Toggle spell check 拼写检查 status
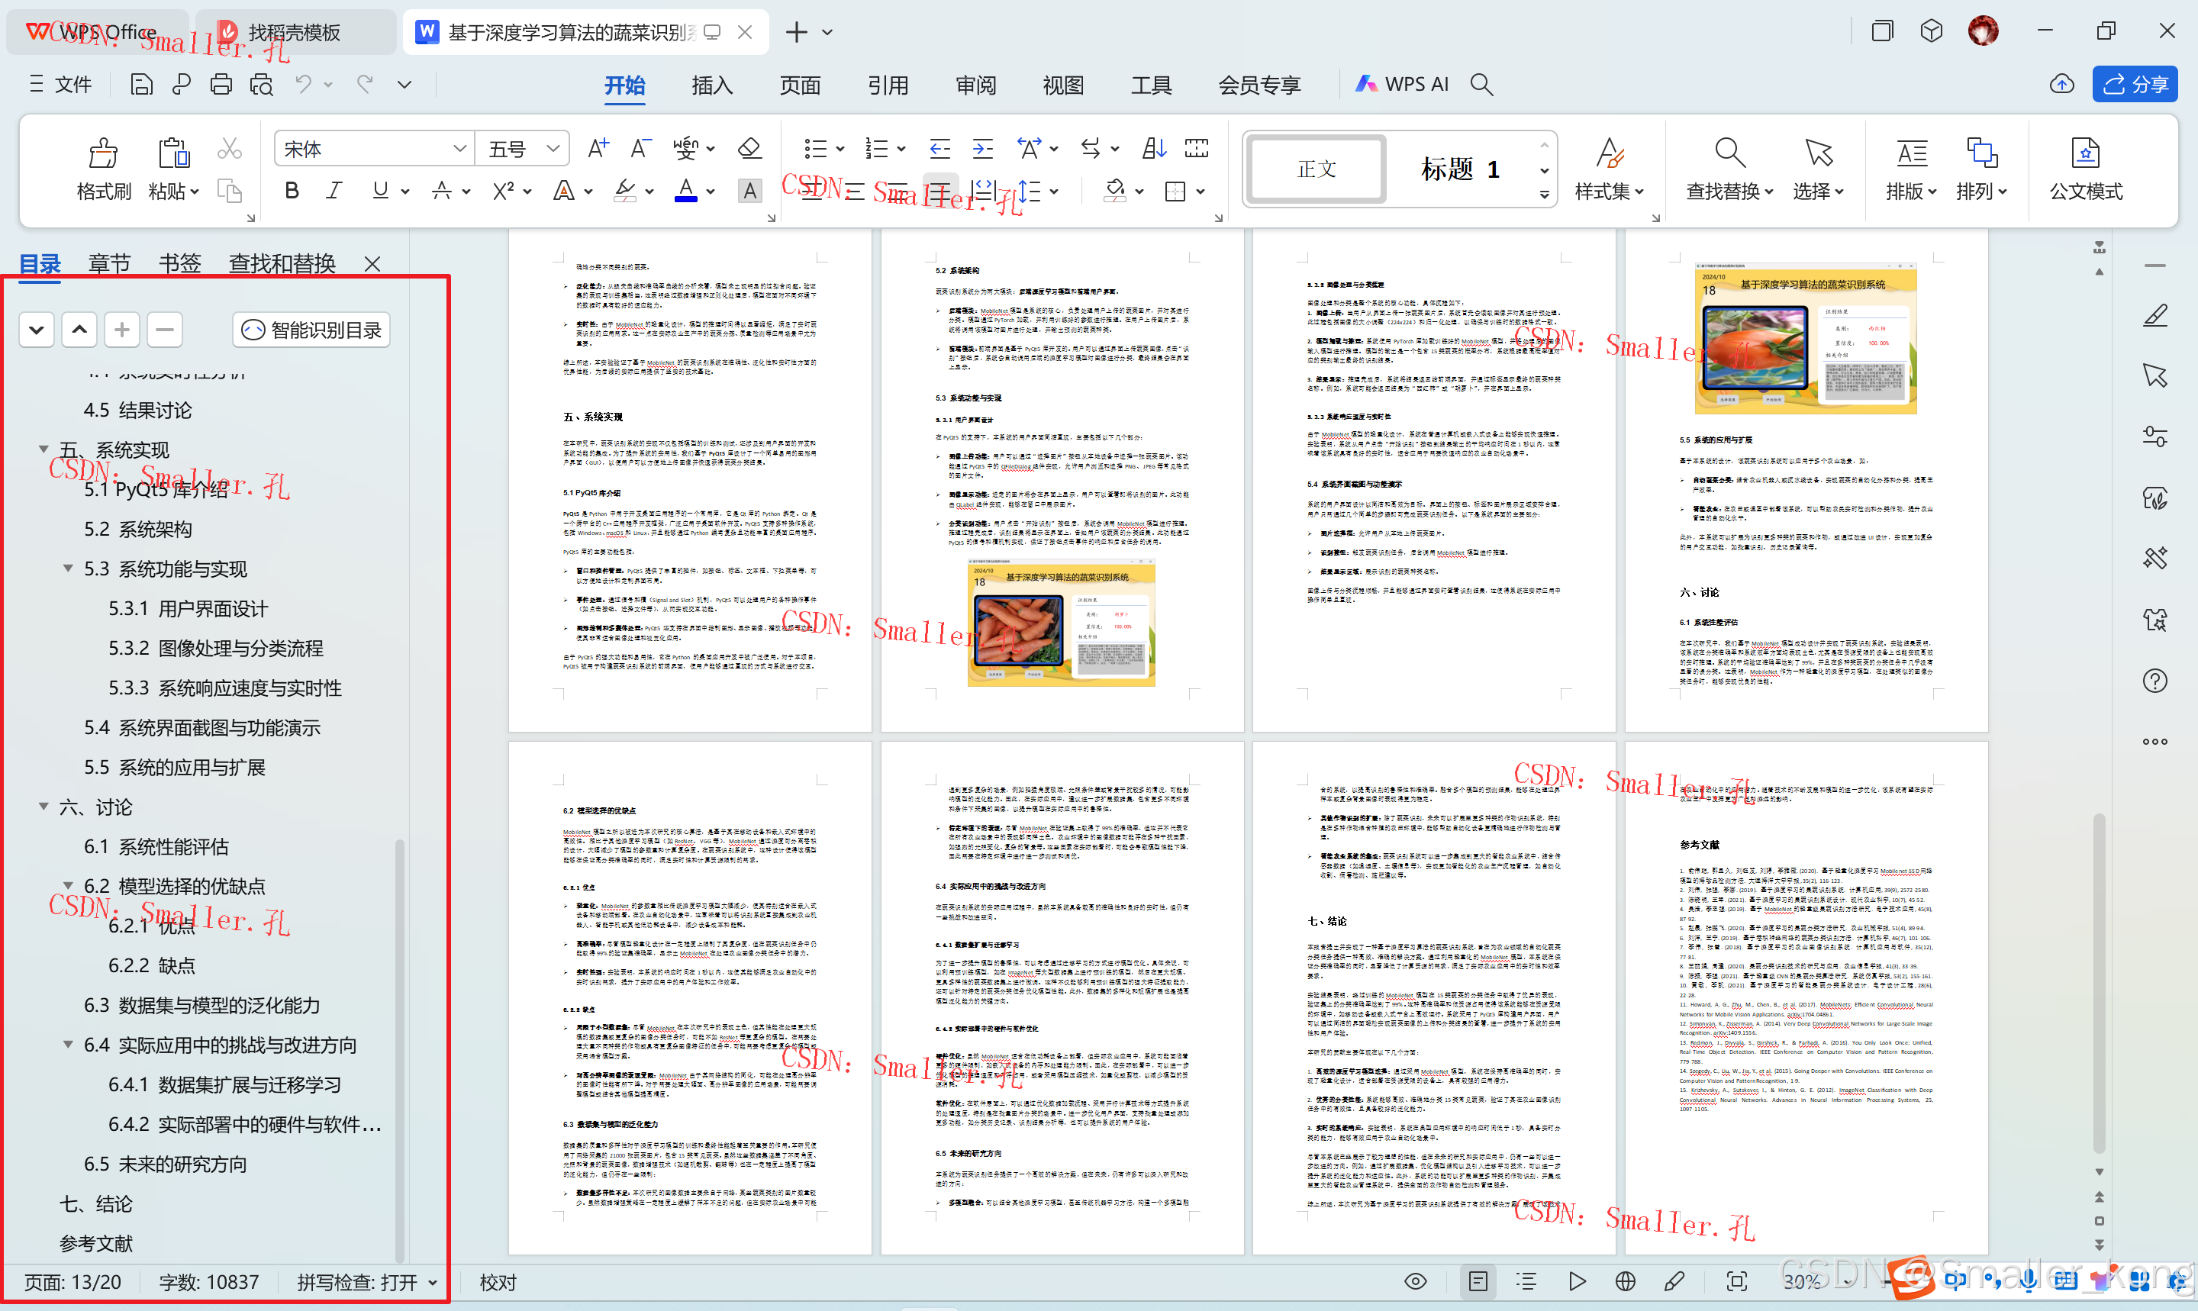 pyautogui.click(x=366, y=1282)
